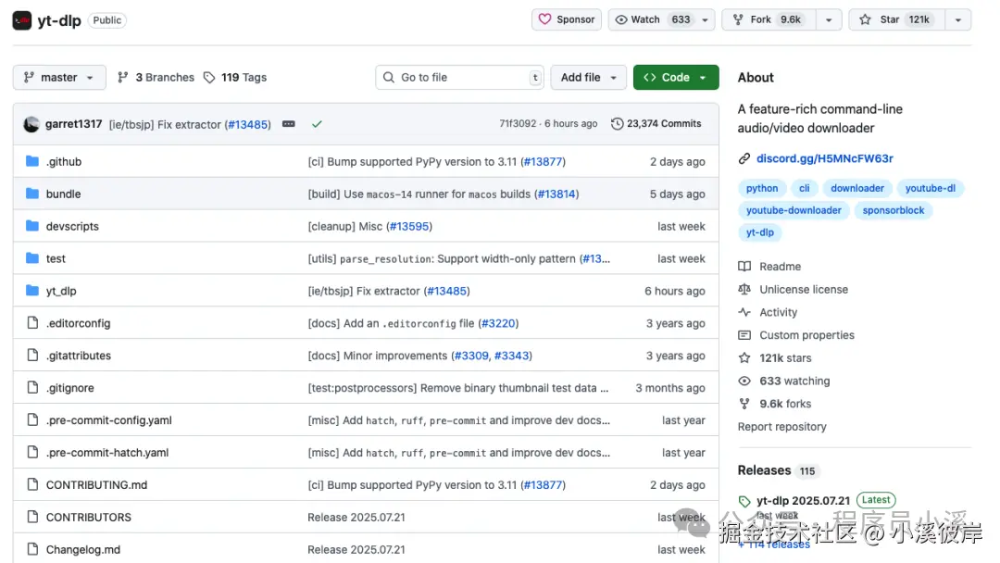Open the green Code button
Screen dimensions: 1000x563
(x=676, y=78)
